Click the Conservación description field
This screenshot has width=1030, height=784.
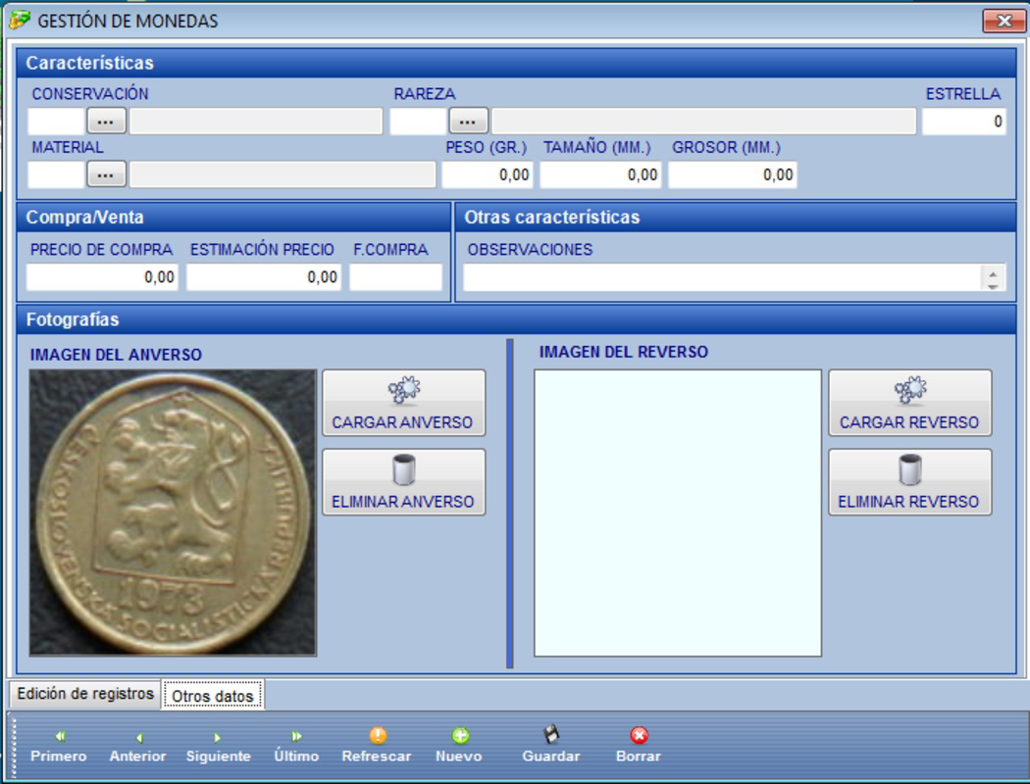pos(256,122)
